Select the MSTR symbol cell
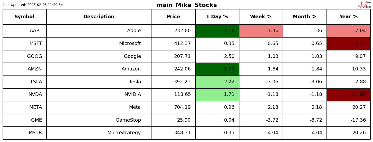 click(24, 133)
